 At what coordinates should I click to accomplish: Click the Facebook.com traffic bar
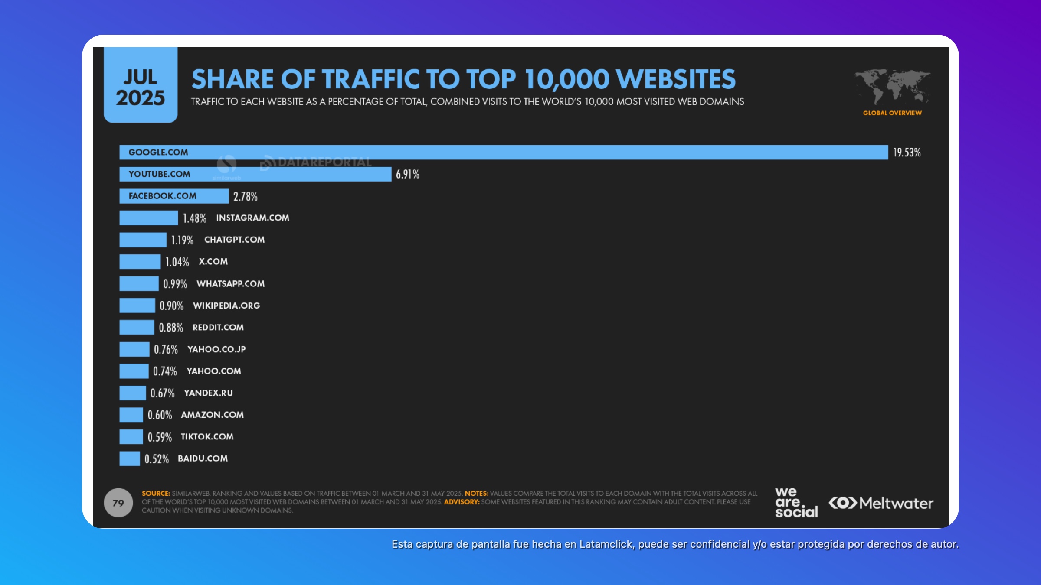pos(173,196)
